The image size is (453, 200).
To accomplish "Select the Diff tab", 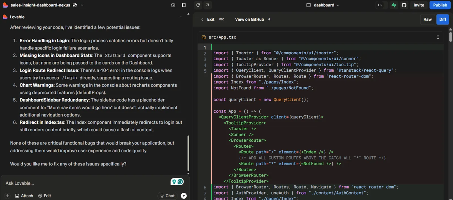I will point(443,19).
